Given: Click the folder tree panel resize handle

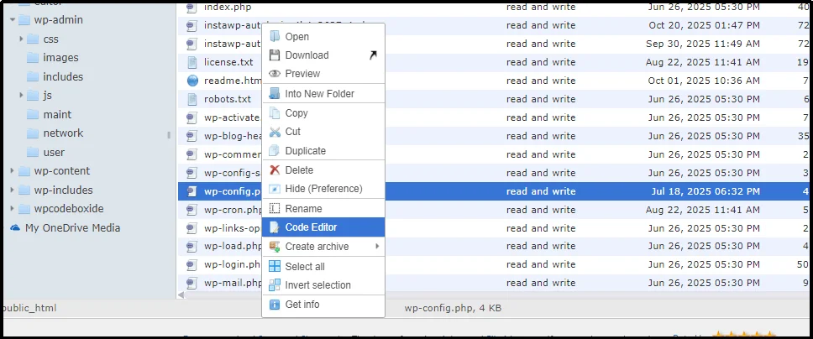Looking at the screenshot, I should (x=169, y=135).
